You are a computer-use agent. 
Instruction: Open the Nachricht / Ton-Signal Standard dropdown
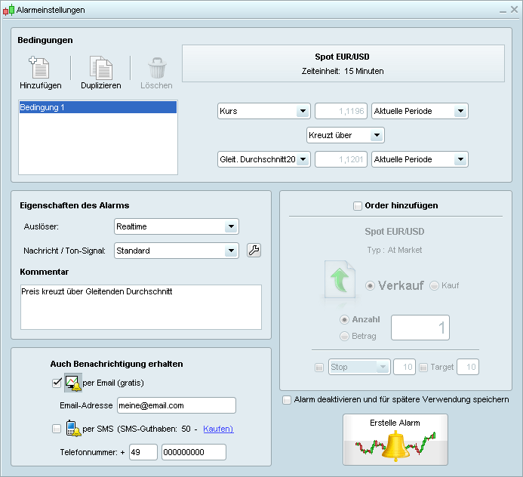177,251
